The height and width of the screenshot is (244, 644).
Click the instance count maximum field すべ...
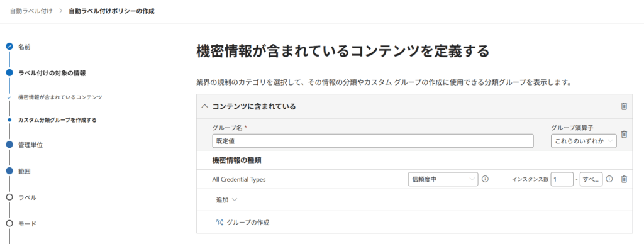point(591,179)
